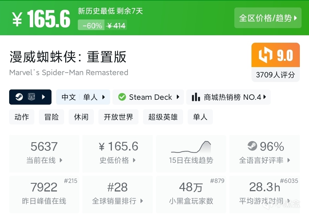This screenshot has width=309, height=215.
Task: Expand the 中文 单人 language details
Action: point(83,97)
